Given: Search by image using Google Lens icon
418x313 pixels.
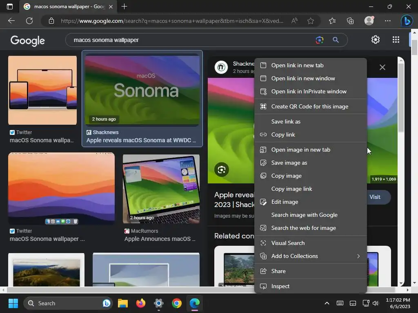Looking at the screenshot, I should click(x=319, y=40).
